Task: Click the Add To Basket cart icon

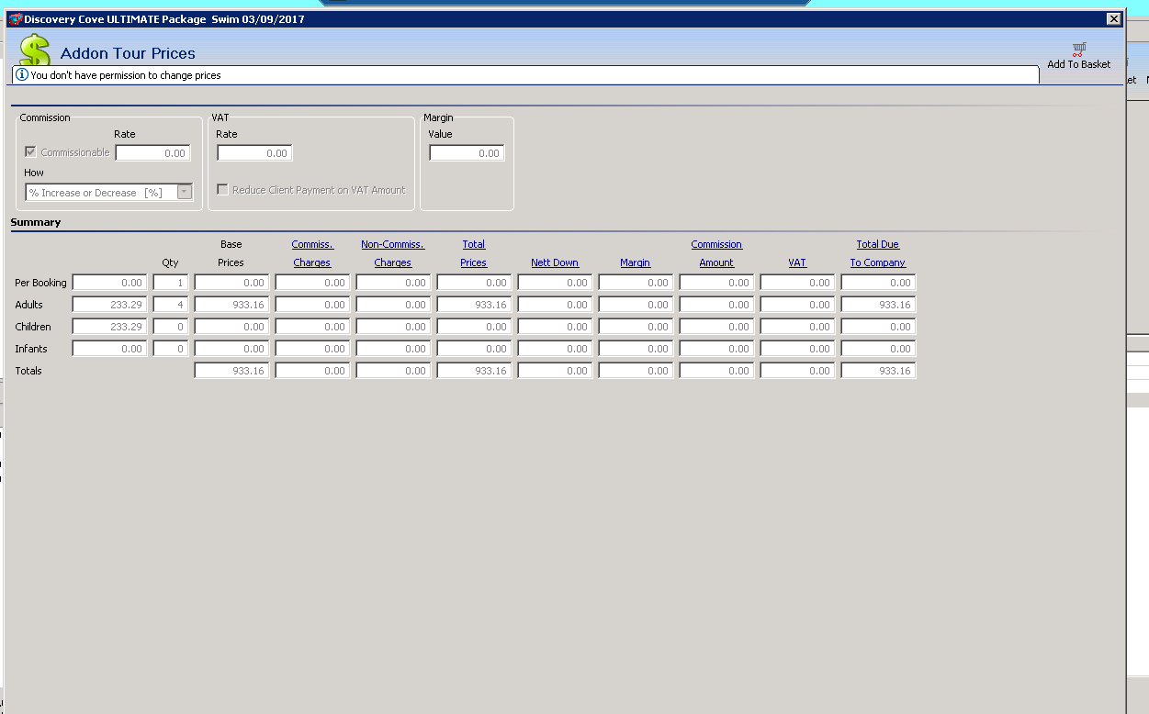Action: tap(1079, 49)
